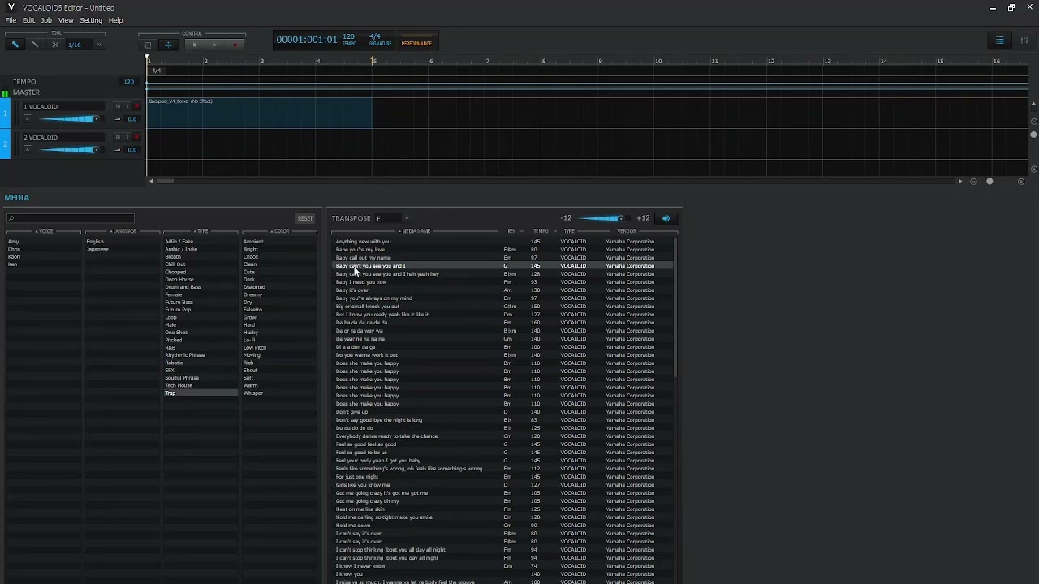Toggle the media panel list icon
This screenshot has height=584, width=1039.
[1000, 41]
